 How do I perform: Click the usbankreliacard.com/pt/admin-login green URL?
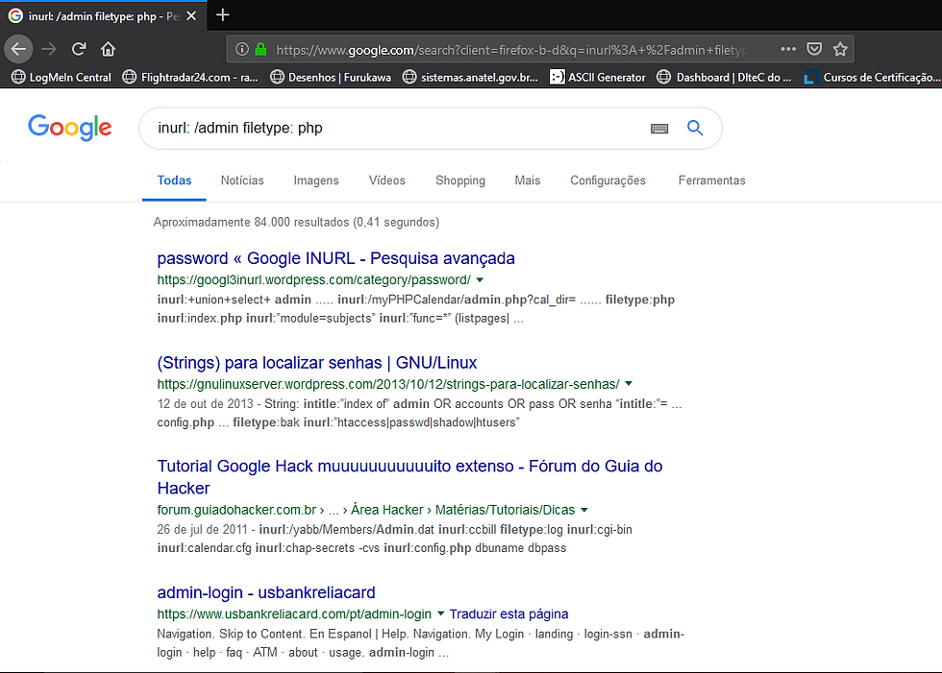coord(294,614)
